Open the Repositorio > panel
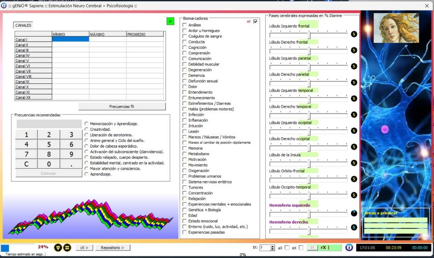Screen dimensions: 434x258 pos(112,248)
